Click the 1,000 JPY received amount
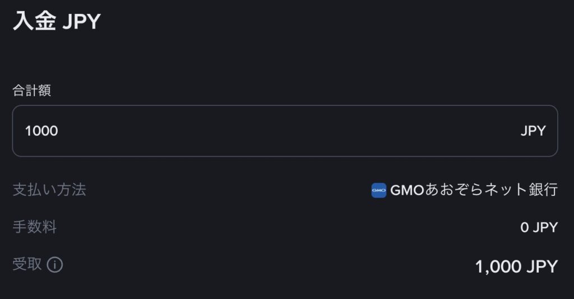This screenshot has height=299, width=574. point(516,267)
